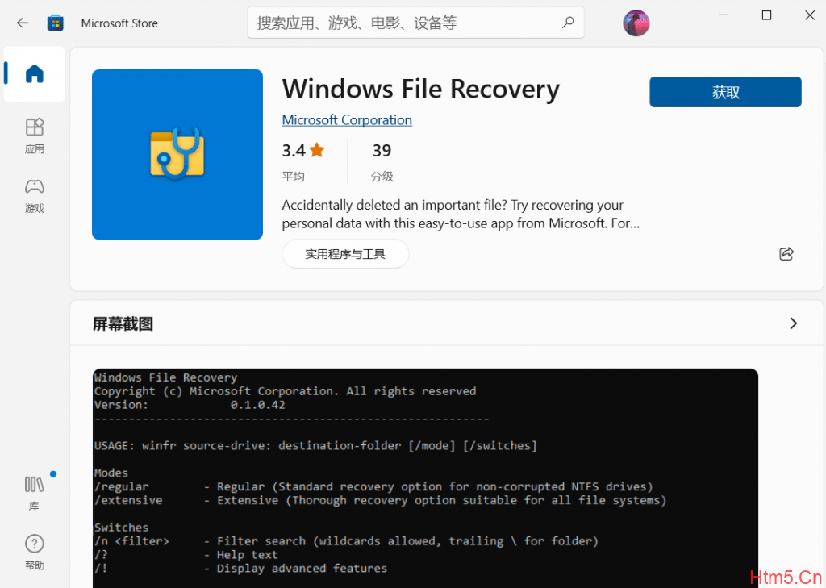Click the 实用程序与工具 category button
Viewport: 826px width, 588px height.
[x=345, y=254]
